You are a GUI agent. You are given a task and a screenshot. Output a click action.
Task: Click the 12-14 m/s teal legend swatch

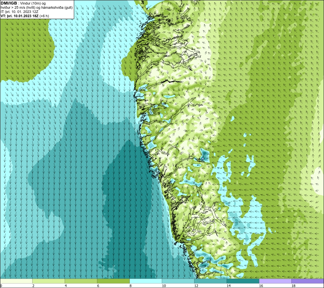coord(211,281)
